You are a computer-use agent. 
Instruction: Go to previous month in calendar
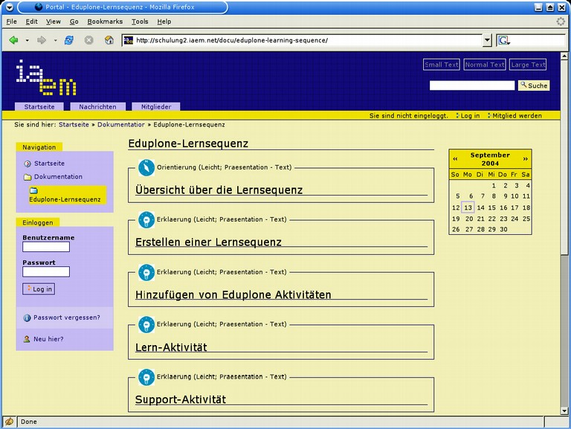pos(455,158)
